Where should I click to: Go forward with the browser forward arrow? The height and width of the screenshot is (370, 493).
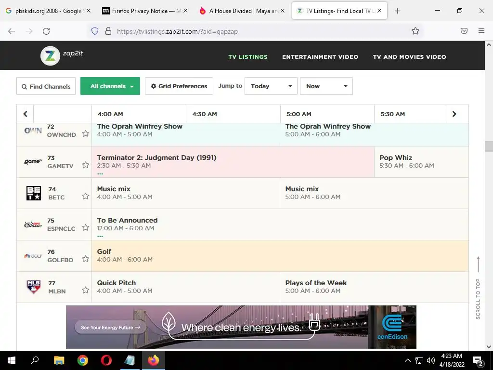point(29,31)
